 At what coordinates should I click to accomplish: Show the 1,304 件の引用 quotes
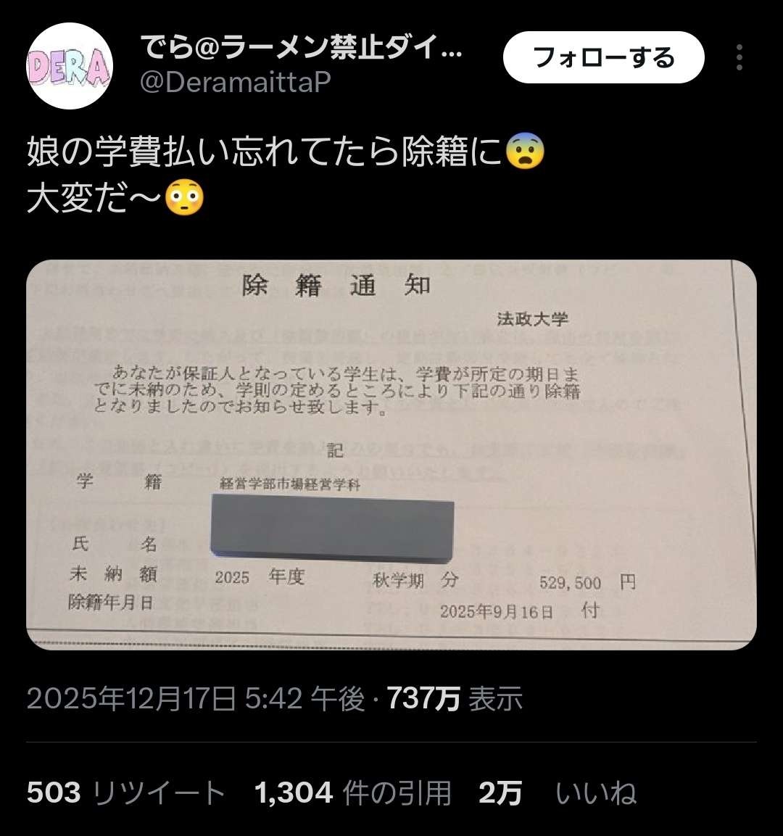pyautogui.click(x=353, y=792)
